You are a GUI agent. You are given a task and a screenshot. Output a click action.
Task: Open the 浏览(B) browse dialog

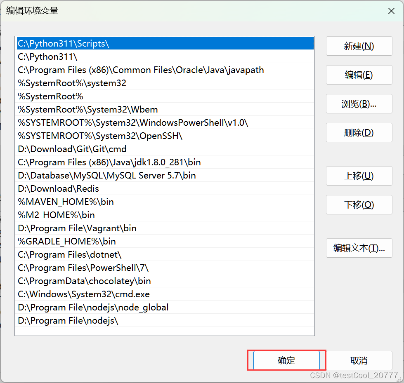(x=359, y=103)
